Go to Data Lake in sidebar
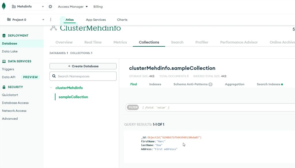The image size is (295, 168). (x=10, y=51)
